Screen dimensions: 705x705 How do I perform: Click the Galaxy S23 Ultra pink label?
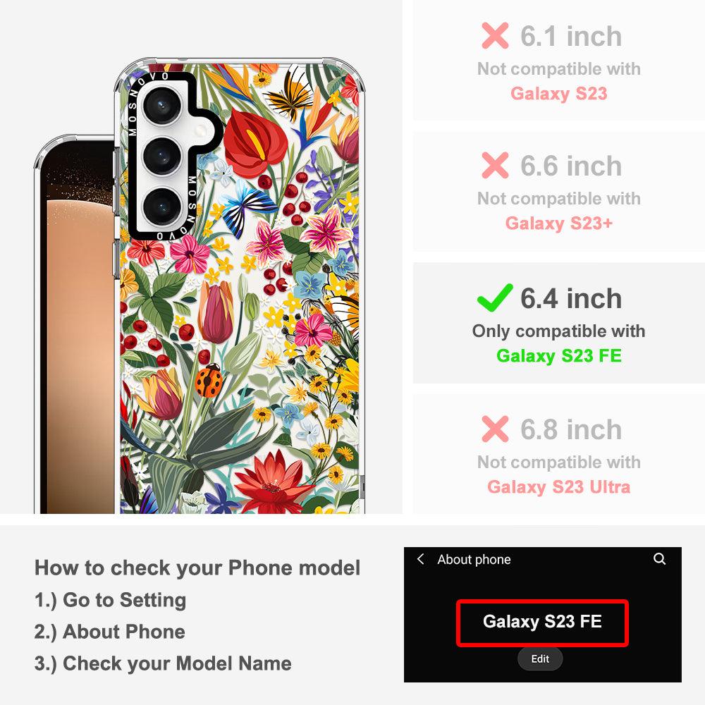click(559, 487)
